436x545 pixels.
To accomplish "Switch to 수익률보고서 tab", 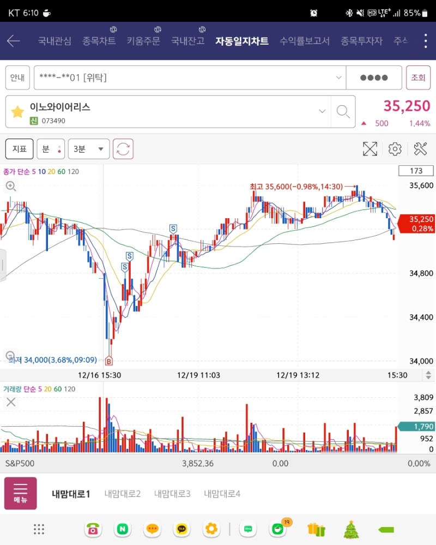I will click(x=305, y=41).
